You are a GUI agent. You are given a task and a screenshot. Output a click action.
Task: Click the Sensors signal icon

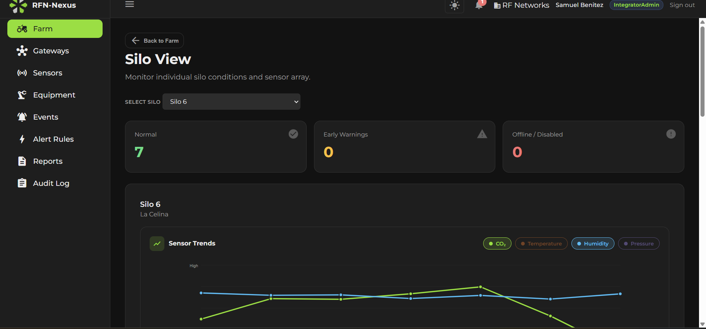point(22,73)
